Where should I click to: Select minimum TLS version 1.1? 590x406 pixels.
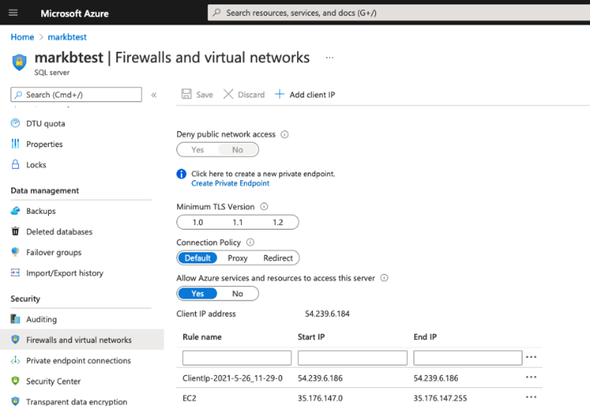click(238, 222)
